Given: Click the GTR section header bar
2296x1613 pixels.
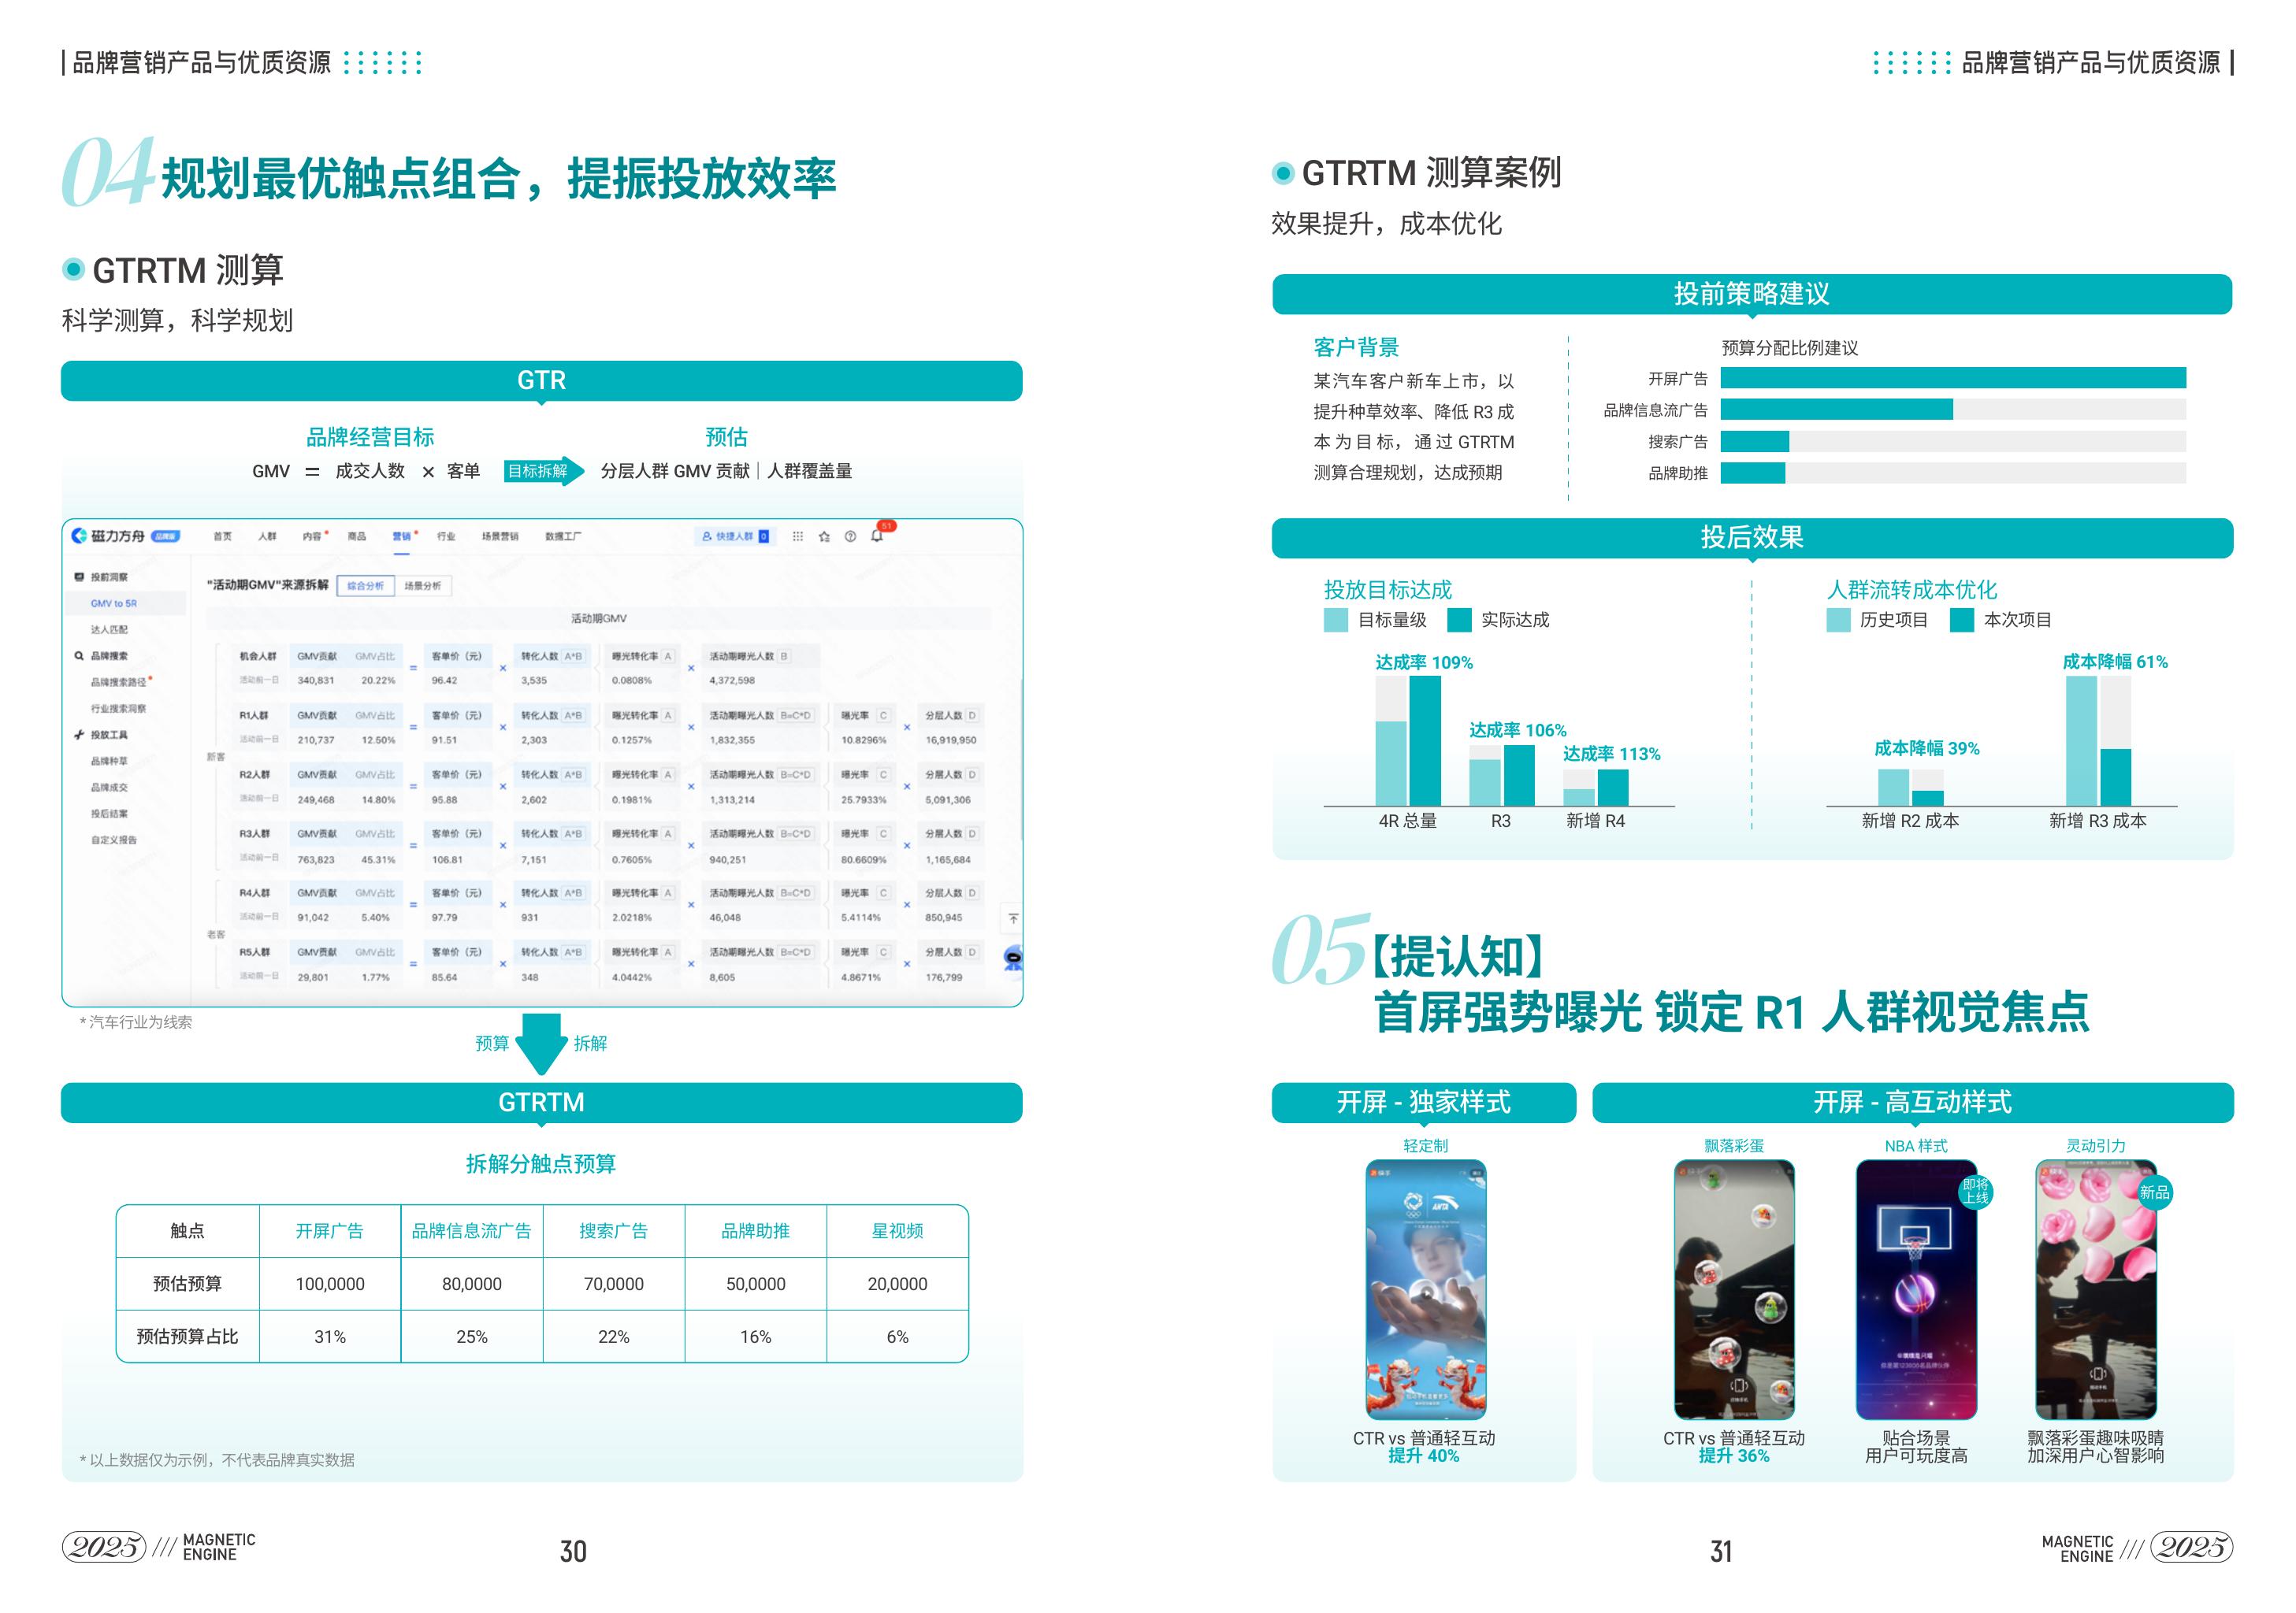Looking at the screenshot, I should click(541, 380).
